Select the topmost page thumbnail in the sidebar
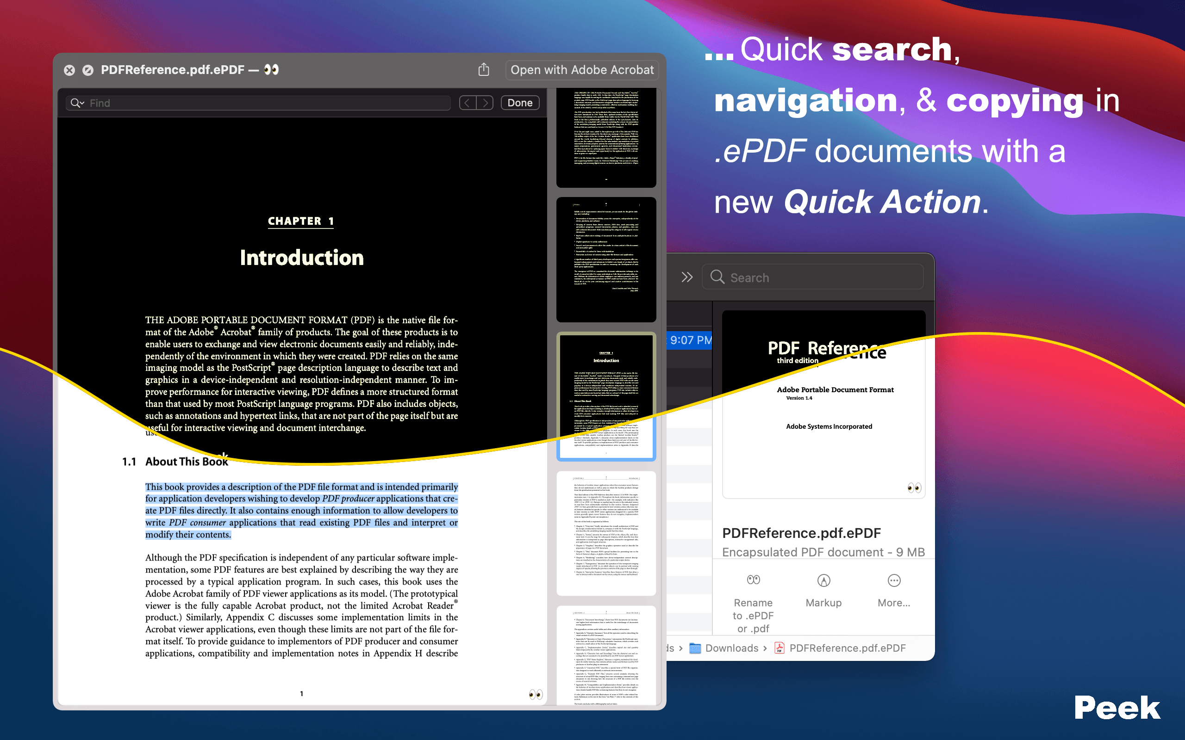1185x740 pixels. click(x=606, y=137)
